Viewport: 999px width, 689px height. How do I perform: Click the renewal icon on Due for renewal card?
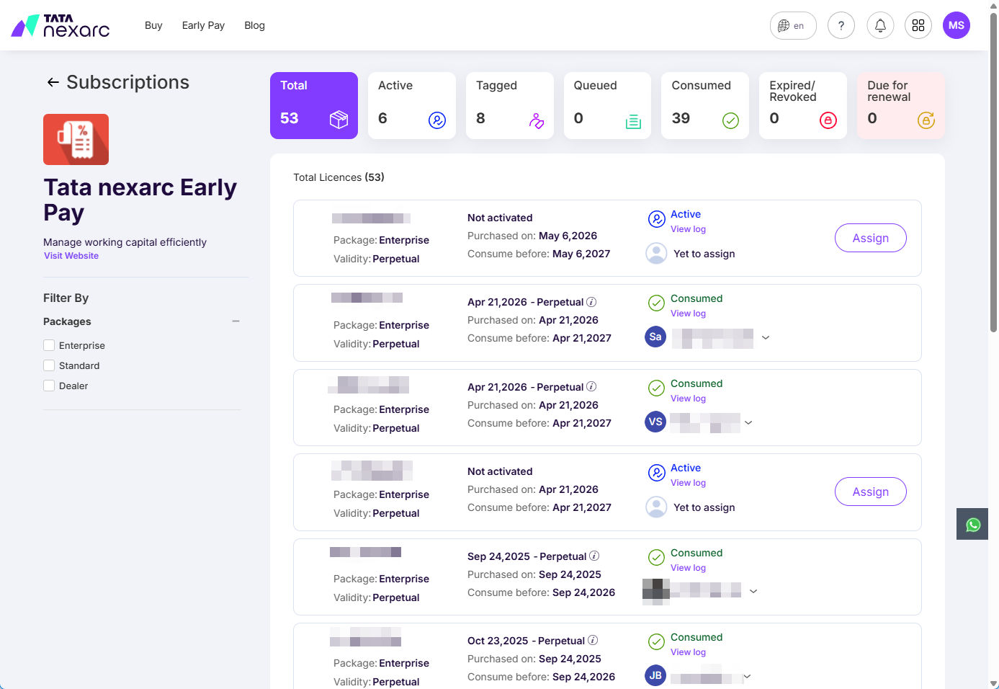(x=926, y=120)
